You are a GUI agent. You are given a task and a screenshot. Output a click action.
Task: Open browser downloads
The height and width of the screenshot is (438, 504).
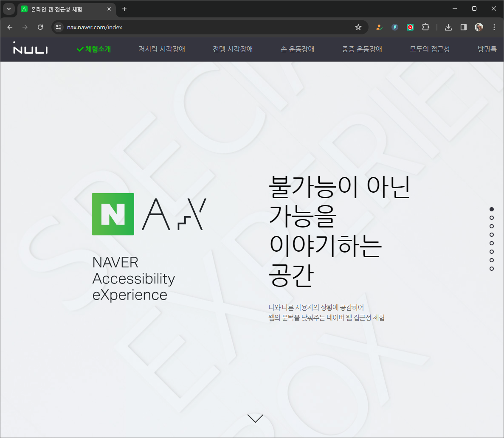coord(448,27)
